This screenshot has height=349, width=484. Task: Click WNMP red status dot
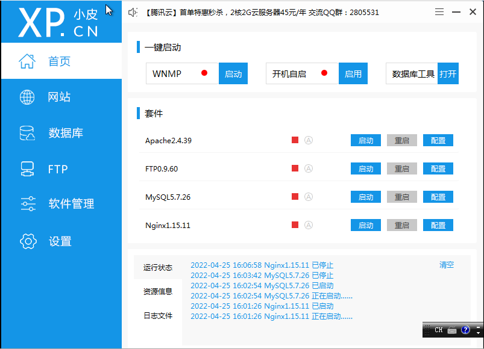(204, 73)
